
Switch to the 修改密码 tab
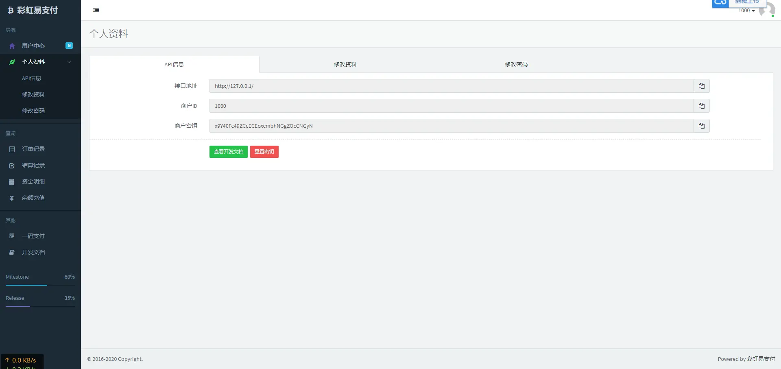516,64
